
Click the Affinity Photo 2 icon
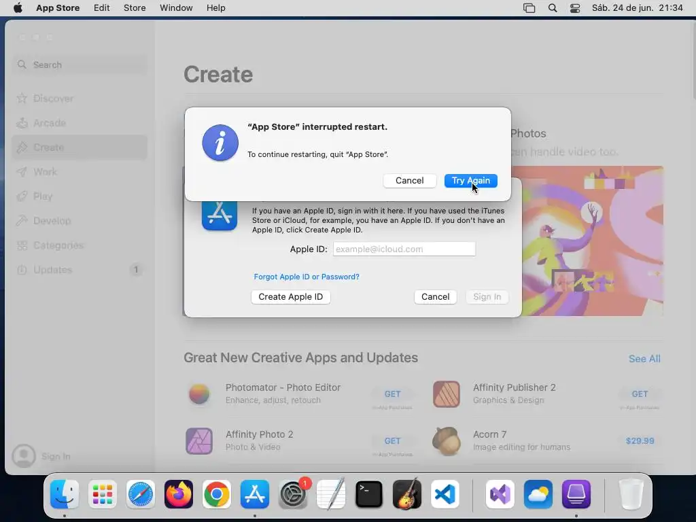point(199,441)
